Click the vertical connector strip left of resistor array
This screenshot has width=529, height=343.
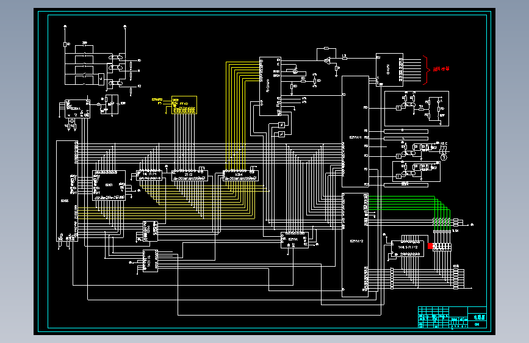pos(392,278)
